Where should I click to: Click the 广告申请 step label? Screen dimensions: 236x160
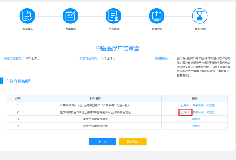click(114, 29)
